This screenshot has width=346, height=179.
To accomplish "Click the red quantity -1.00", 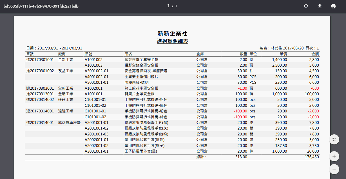I will (242, 88).
